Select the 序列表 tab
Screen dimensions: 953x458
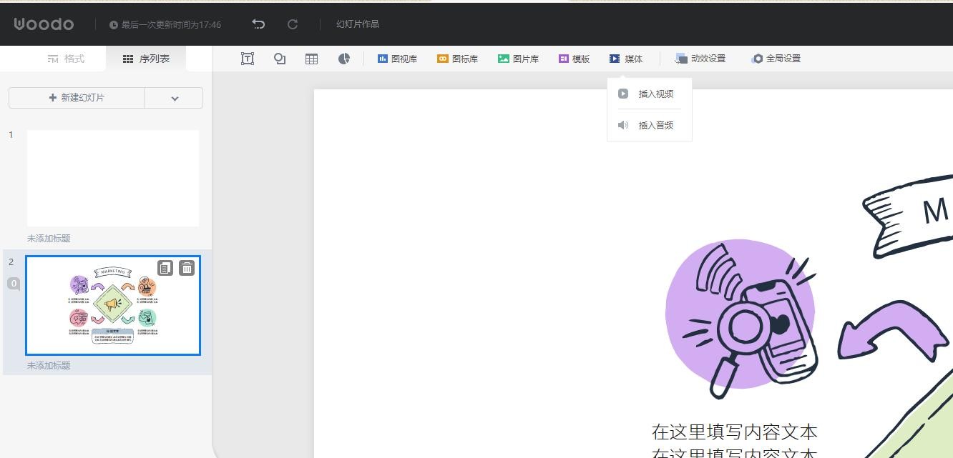tap(147, 59)
